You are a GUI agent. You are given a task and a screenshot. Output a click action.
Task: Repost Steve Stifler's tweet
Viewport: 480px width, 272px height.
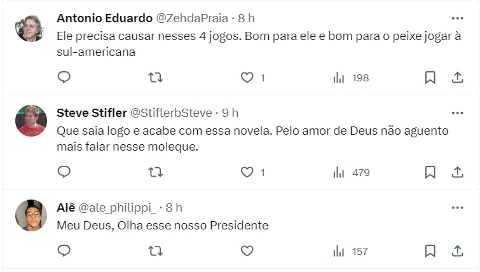(155, 172)
